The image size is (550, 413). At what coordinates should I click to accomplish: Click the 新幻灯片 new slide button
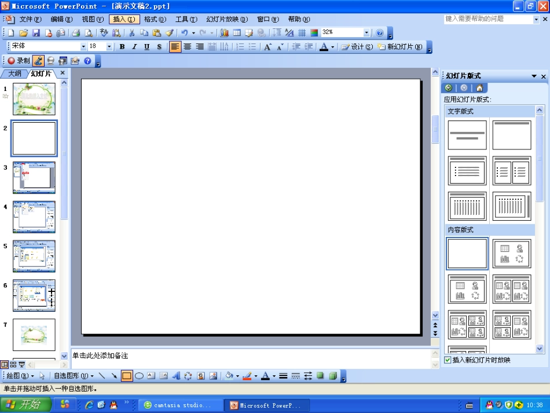pyautogui.click(x=400, y=46)
